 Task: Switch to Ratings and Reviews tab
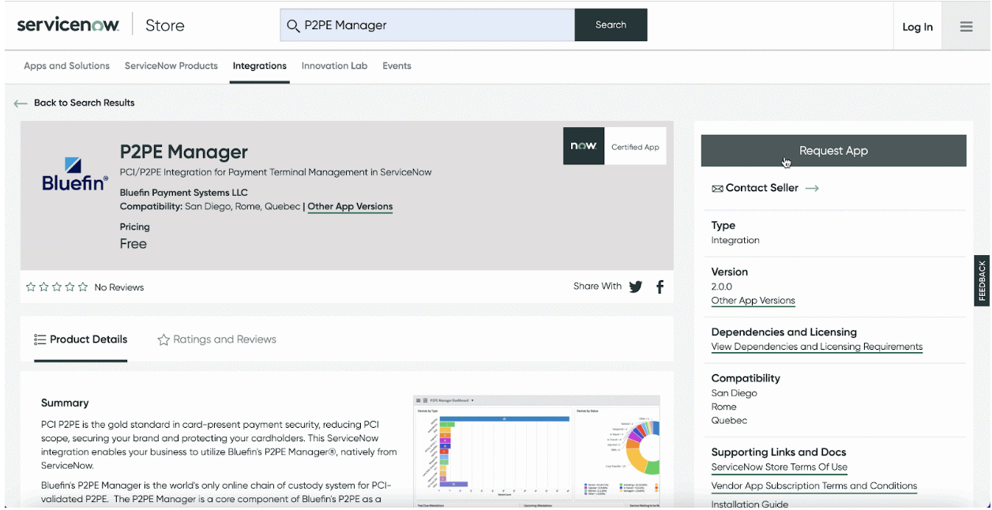217,339
